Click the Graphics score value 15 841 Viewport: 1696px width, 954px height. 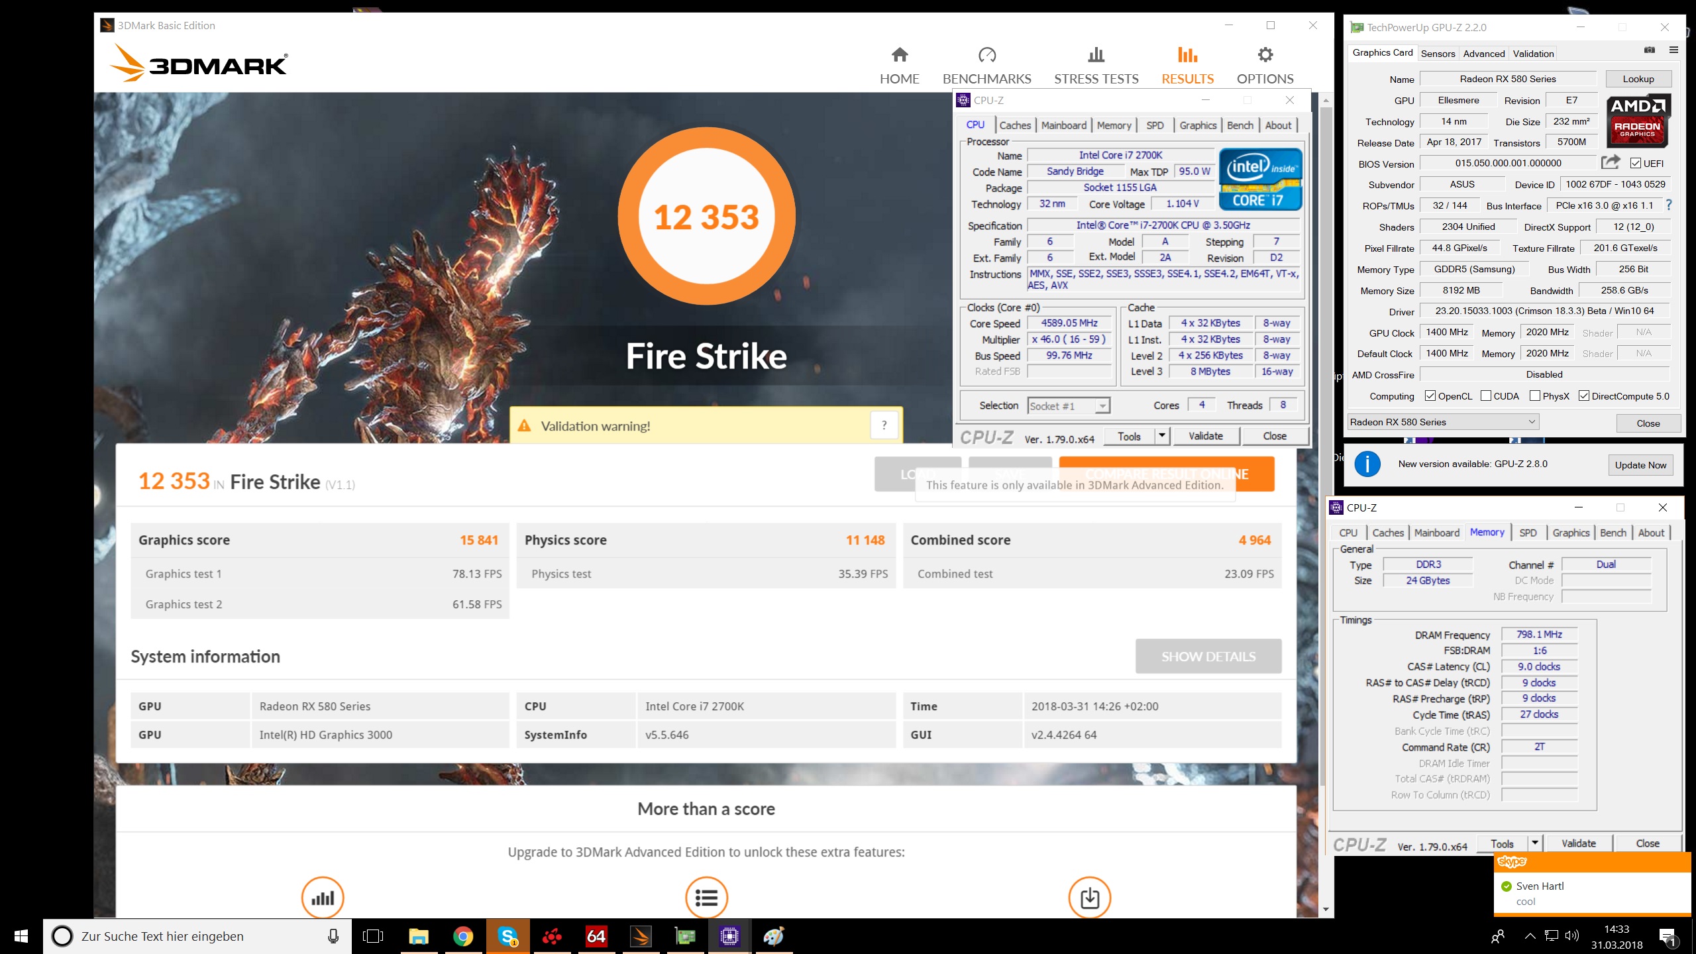pyautogui.click(x=478, y=540)
